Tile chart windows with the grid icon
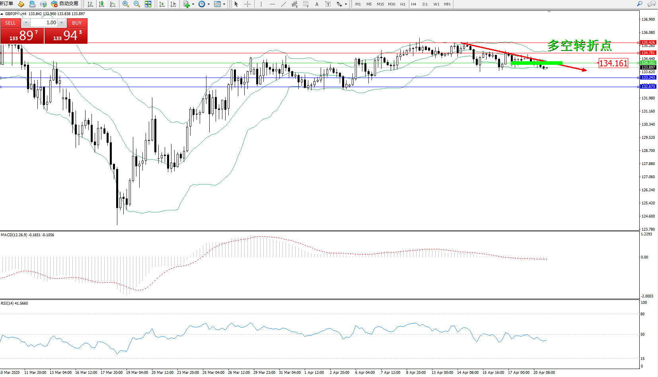The width and height of the screenshot is (658, 377). (x=148, y=4)
